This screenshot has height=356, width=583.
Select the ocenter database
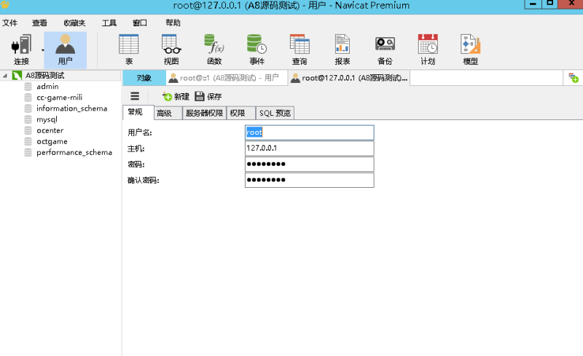tap(50, 130)
